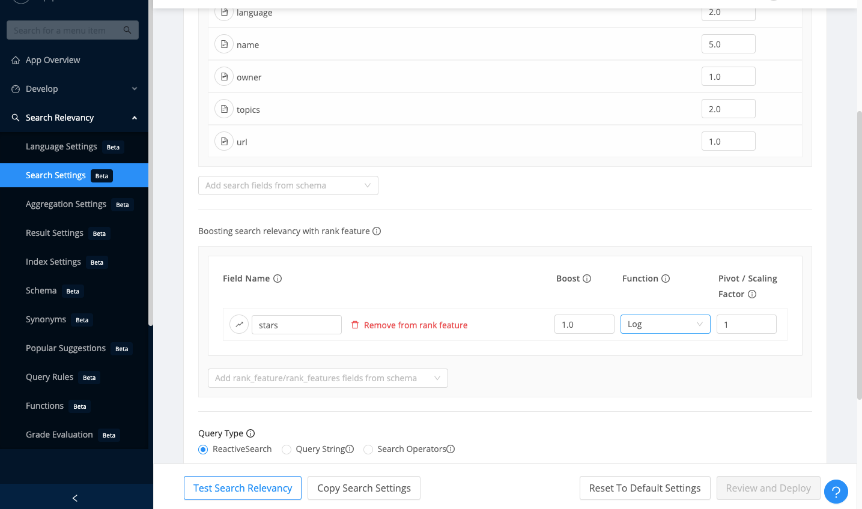Click the document icon beside name field
The width and height of the screenshot is (862, 509).
pos(224,44)
